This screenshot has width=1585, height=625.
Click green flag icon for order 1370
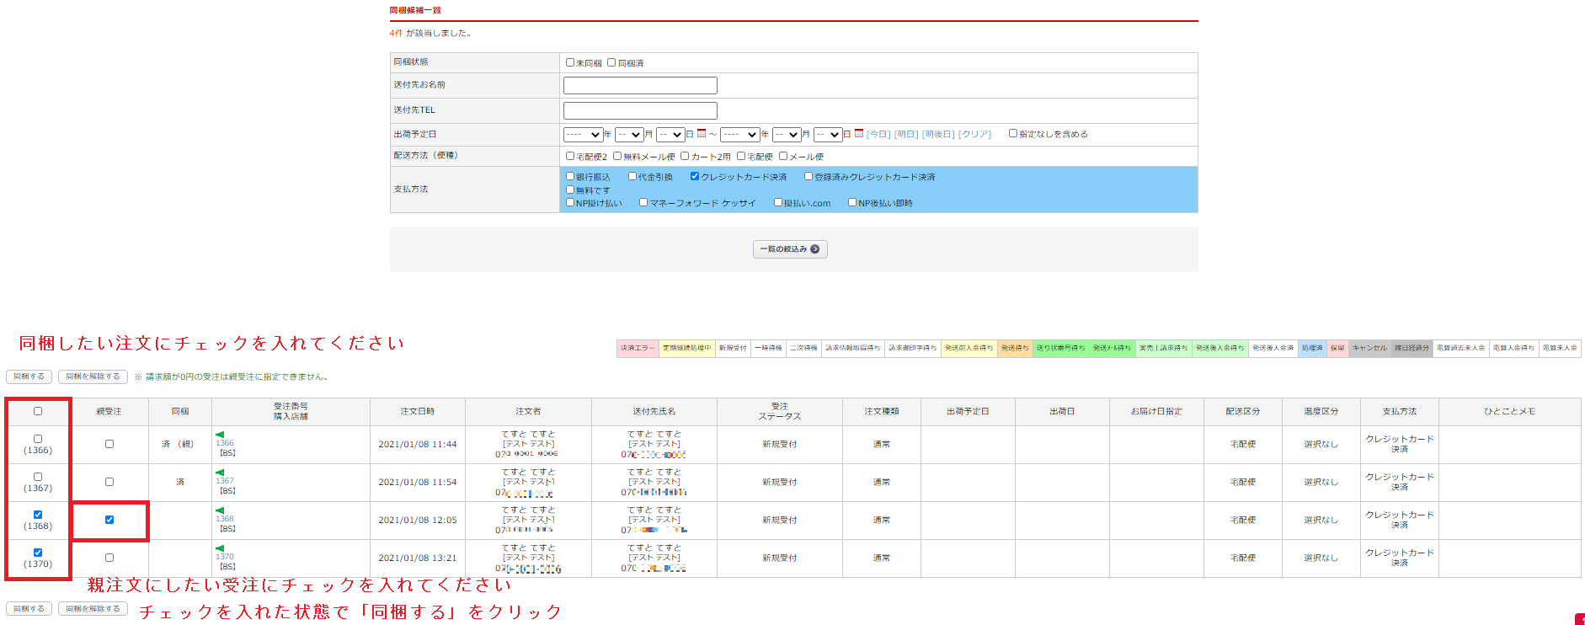click(x=220, y=548)
